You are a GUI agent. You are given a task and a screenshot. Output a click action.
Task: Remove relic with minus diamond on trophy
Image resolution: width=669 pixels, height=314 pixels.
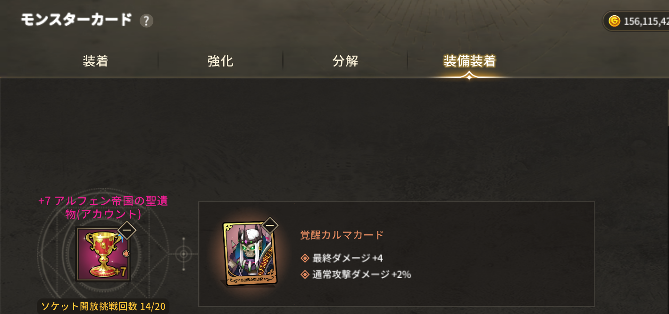click(x=126, y=230)
